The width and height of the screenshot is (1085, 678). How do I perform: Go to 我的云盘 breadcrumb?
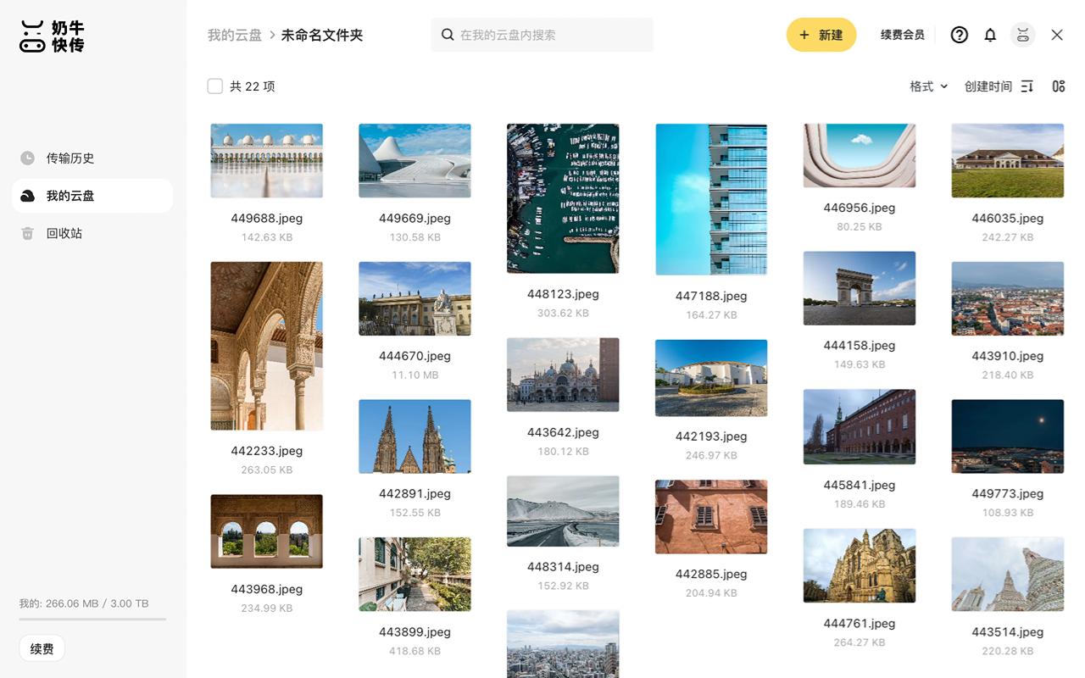click(235, 35)
